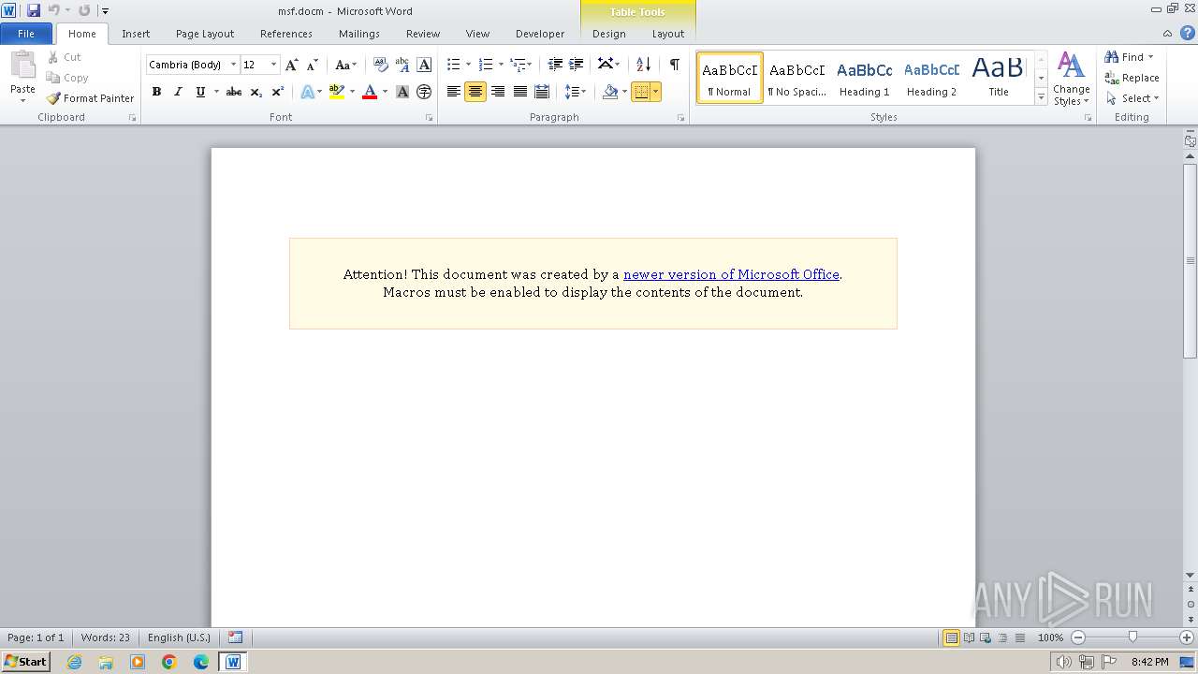Viewport: 1198px width, 674px height.
Task: Click the Windows Start button
Action: click(x=25, y=662)
